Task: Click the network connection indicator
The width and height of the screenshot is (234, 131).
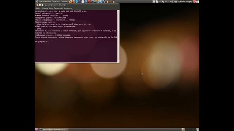Action: pyautogui.click(x=163, y=1)
